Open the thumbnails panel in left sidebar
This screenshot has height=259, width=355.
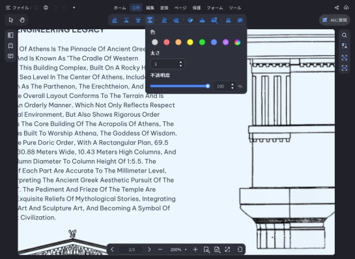[x=10, y=35]
